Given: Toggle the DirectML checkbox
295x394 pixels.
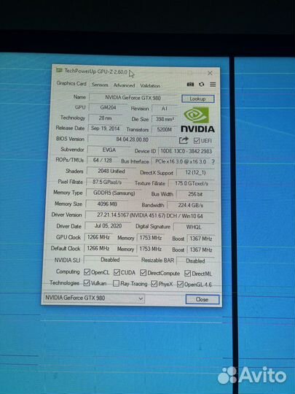Looking at the screenshot, I should (x=187, y=274).
